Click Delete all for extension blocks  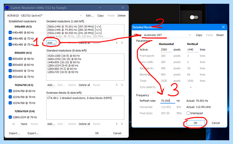tap(84, 124)
